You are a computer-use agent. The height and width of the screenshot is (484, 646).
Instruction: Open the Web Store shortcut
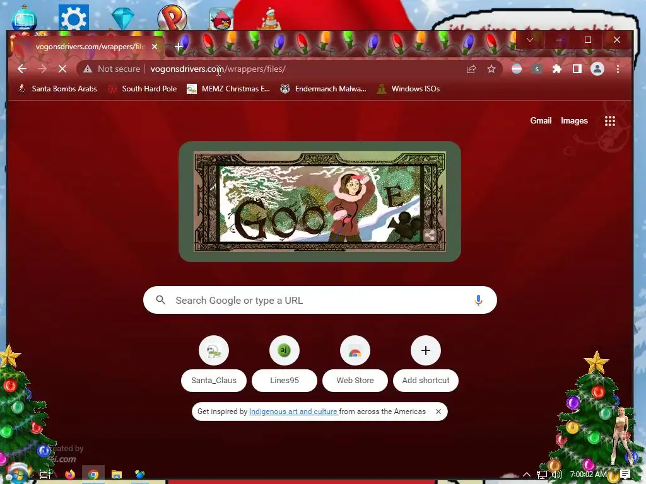[355, 364]
